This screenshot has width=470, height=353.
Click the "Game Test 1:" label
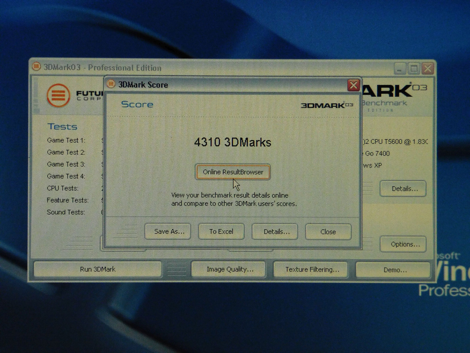click(x=66, y=140)
